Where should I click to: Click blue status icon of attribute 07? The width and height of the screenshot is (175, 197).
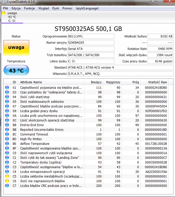pos(7,106)
